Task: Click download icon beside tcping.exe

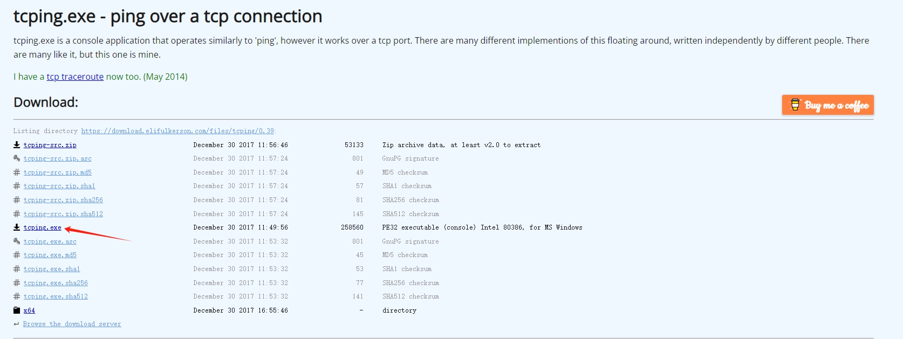Action: click(17, 227)
